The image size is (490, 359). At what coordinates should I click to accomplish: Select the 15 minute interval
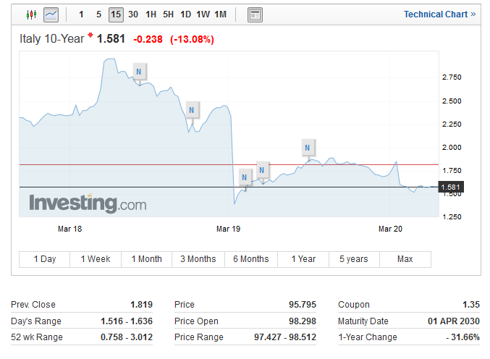116,14
